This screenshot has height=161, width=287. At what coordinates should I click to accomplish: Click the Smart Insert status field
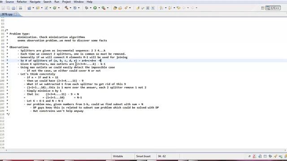tap(143, 156)
